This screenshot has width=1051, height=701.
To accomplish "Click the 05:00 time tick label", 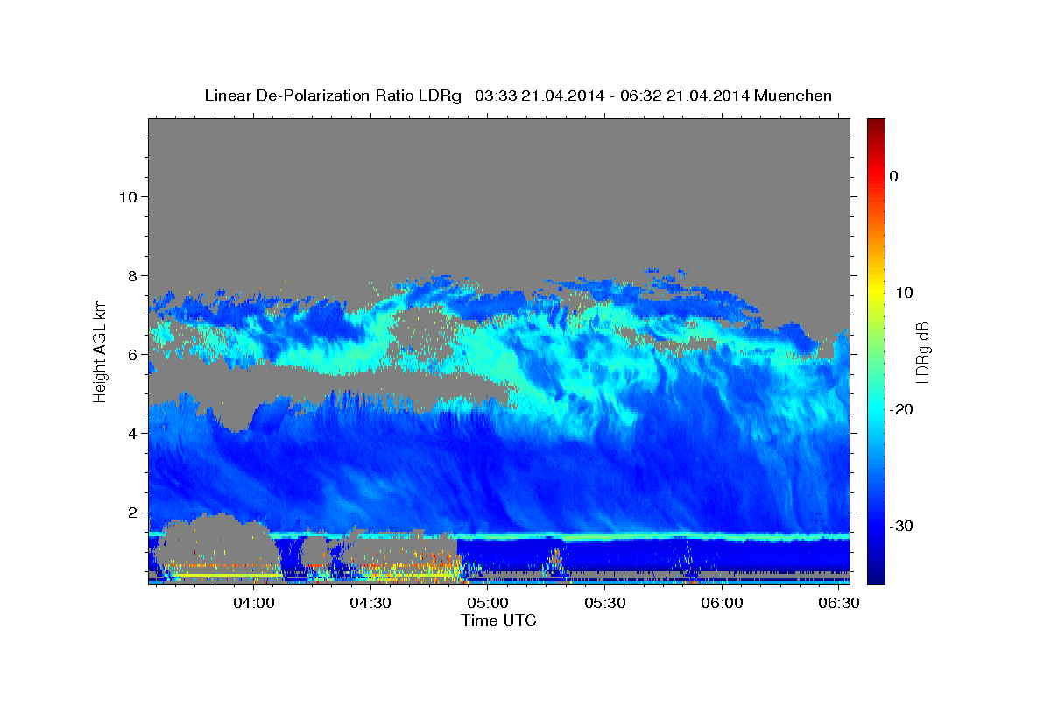I will click(488, 604).
